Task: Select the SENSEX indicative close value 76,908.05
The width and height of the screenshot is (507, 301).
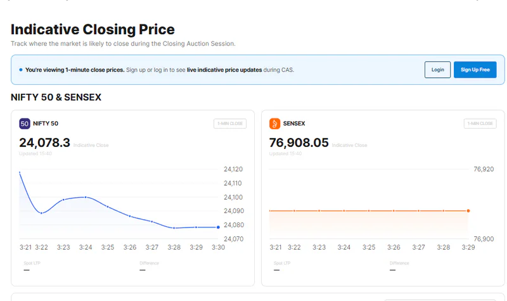Action: click(298, 143)
